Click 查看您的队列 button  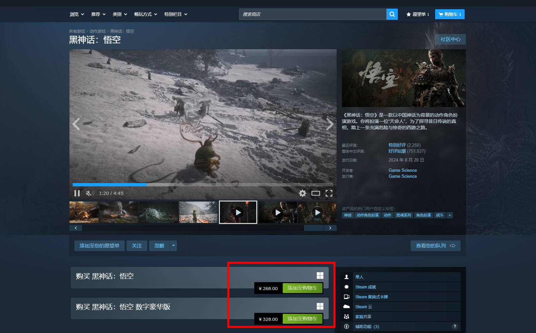click(x=435, y=246)
